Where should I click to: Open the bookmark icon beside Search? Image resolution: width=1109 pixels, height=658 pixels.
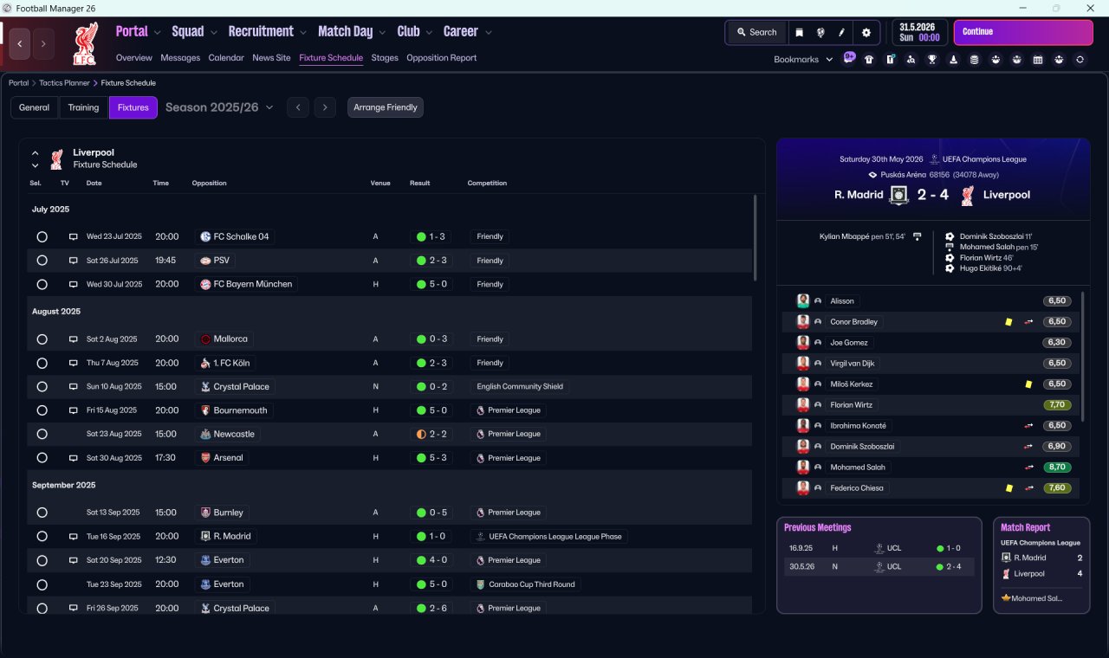click(x=799, y=32)
